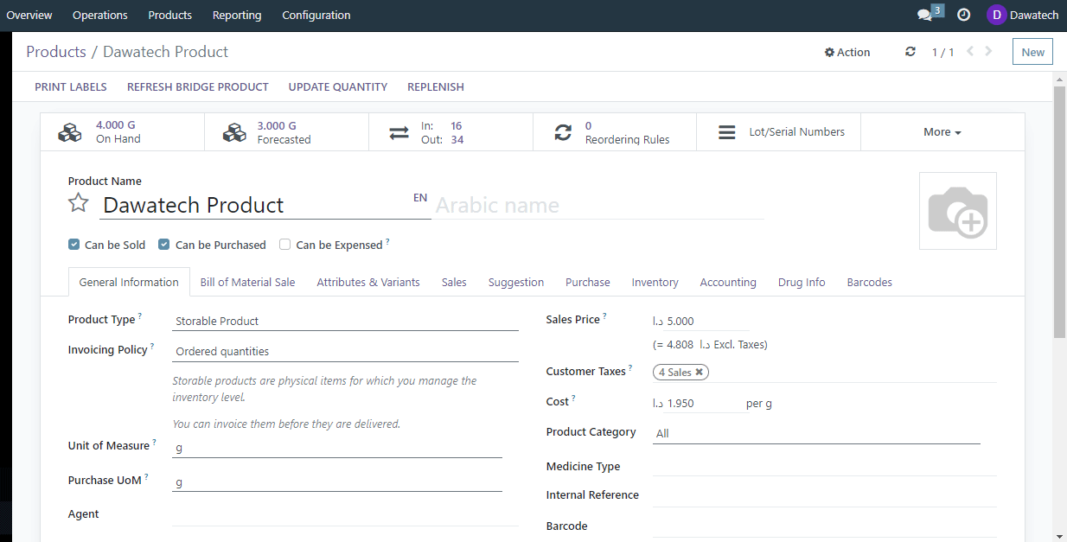Edit the Cost 1.950 field
1067x542 pixels.
tap(706, 403)
